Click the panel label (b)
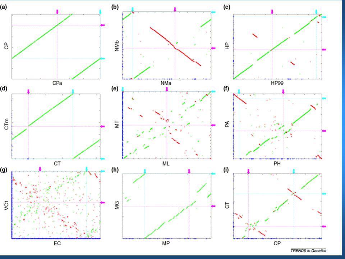The image size is (345, 259). (115, 7)
